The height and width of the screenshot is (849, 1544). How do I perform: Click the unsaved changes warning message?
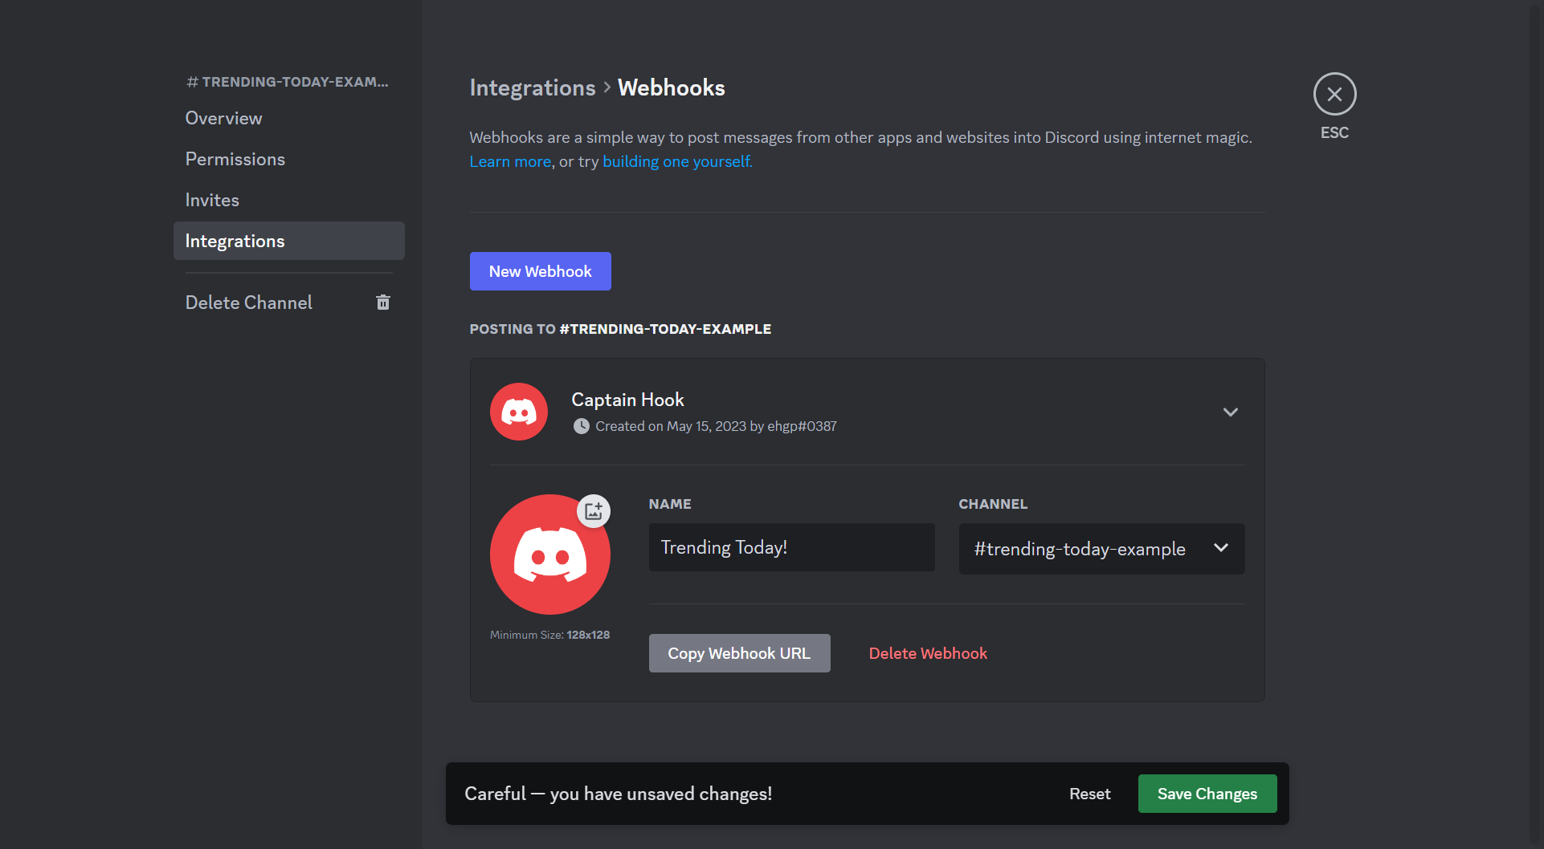(618, 794)
